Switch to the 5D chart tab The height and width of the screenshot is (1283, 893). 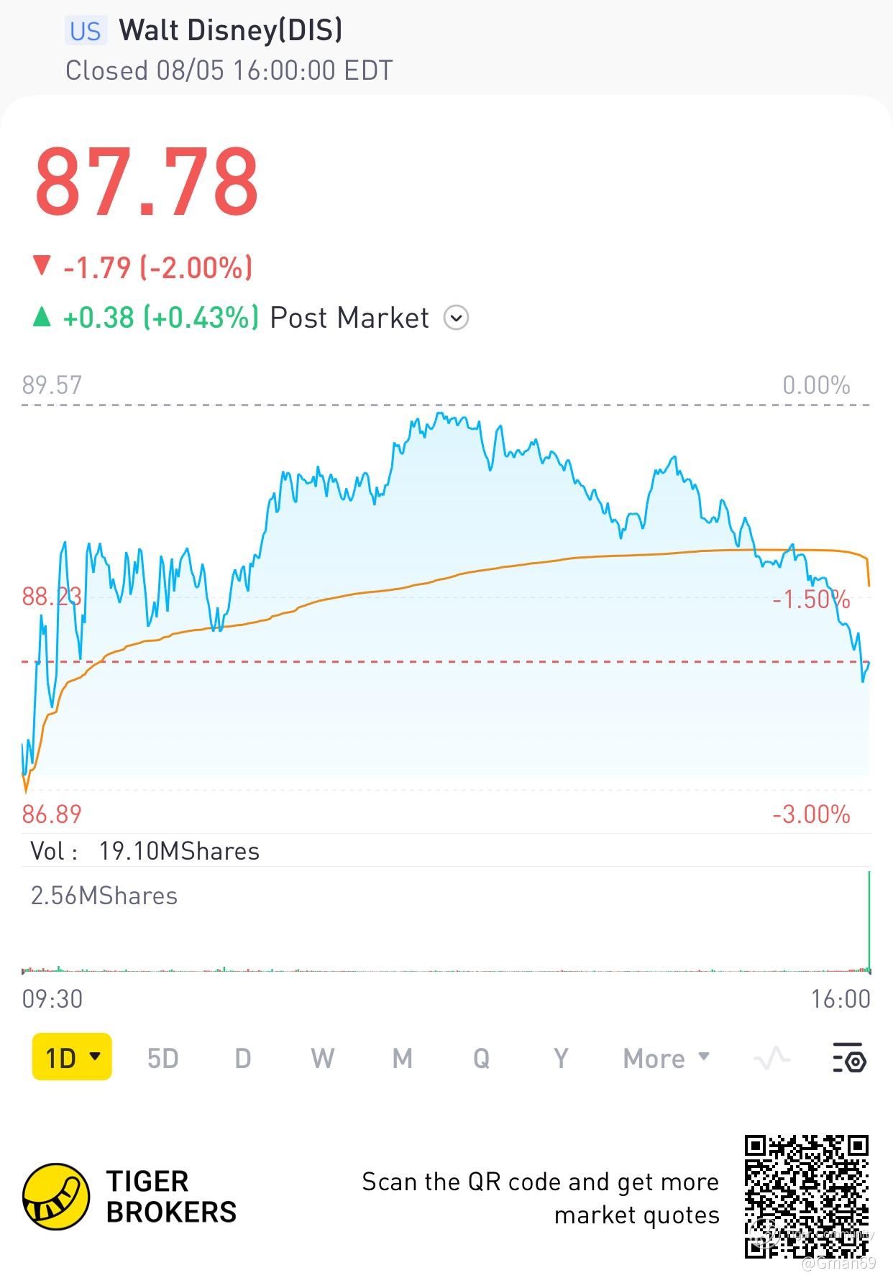(162, 1059)
